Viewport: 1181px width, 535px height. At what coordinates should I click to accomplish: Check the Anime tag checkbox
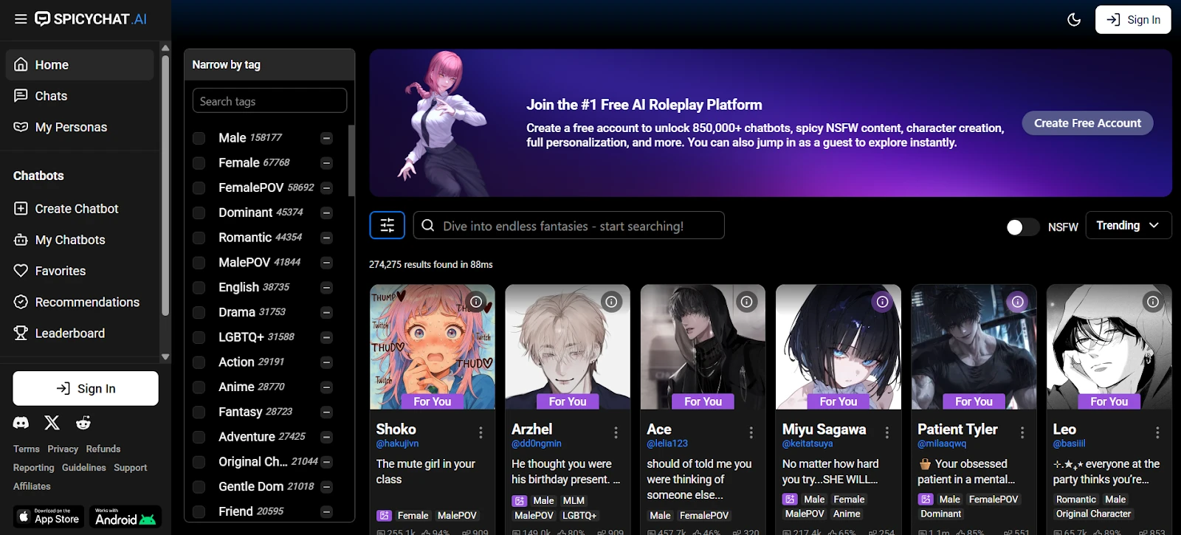point(199,387)
